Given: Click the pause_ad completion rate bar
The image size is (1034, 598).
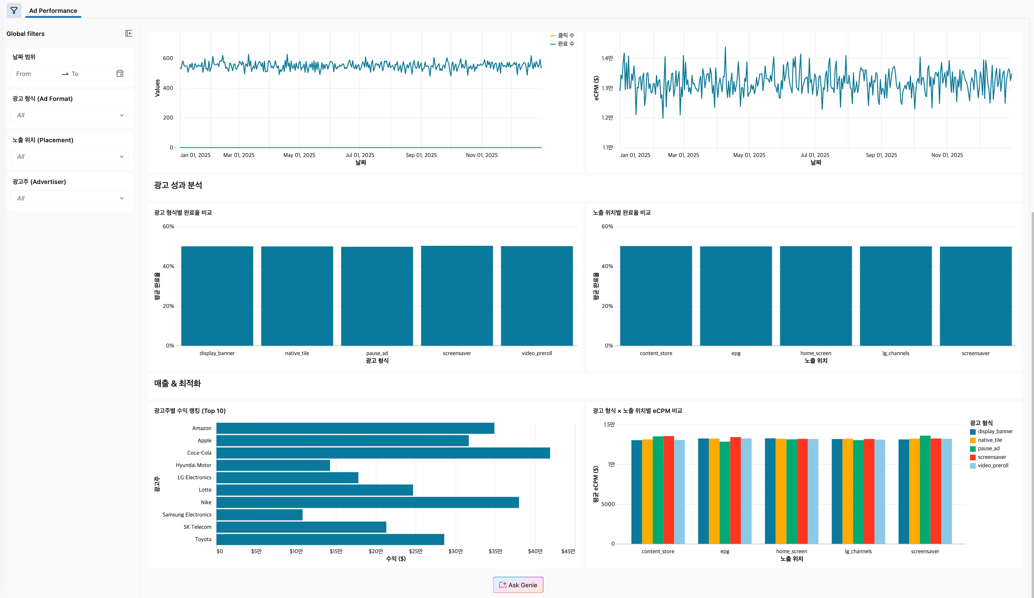Looking at the screenshot, I should click(377, 296).
